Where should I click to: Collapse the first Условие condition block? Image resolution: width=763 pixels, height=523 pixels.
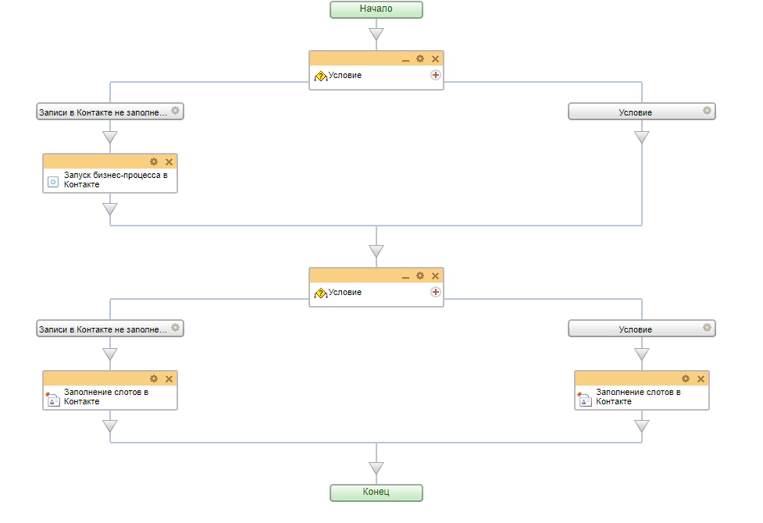(405, 59)
